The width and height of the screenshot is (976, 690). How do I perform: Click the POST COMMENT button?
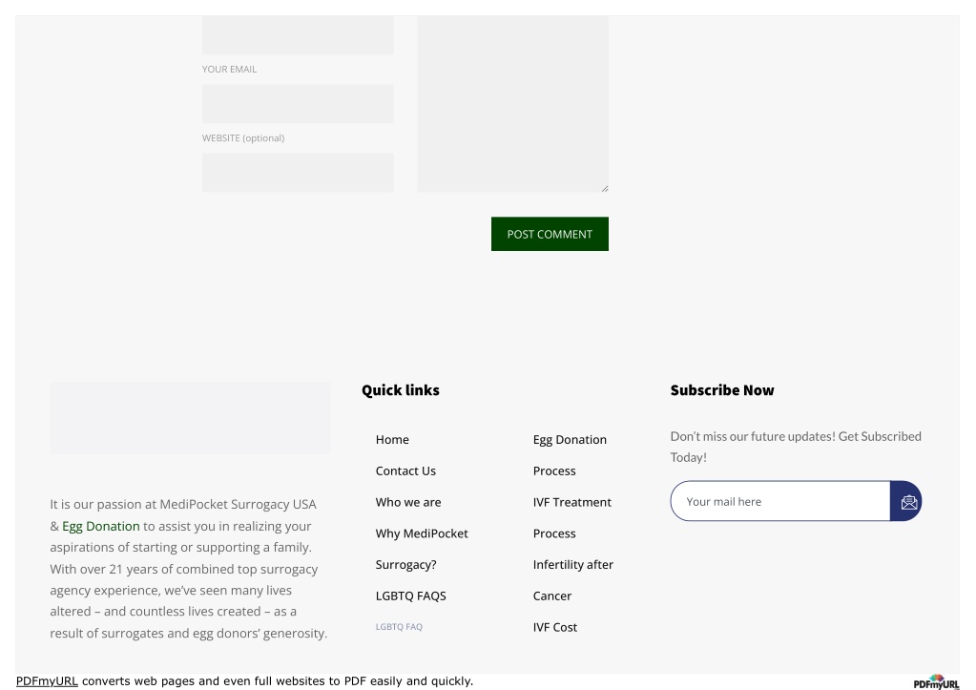click(550, 234)
